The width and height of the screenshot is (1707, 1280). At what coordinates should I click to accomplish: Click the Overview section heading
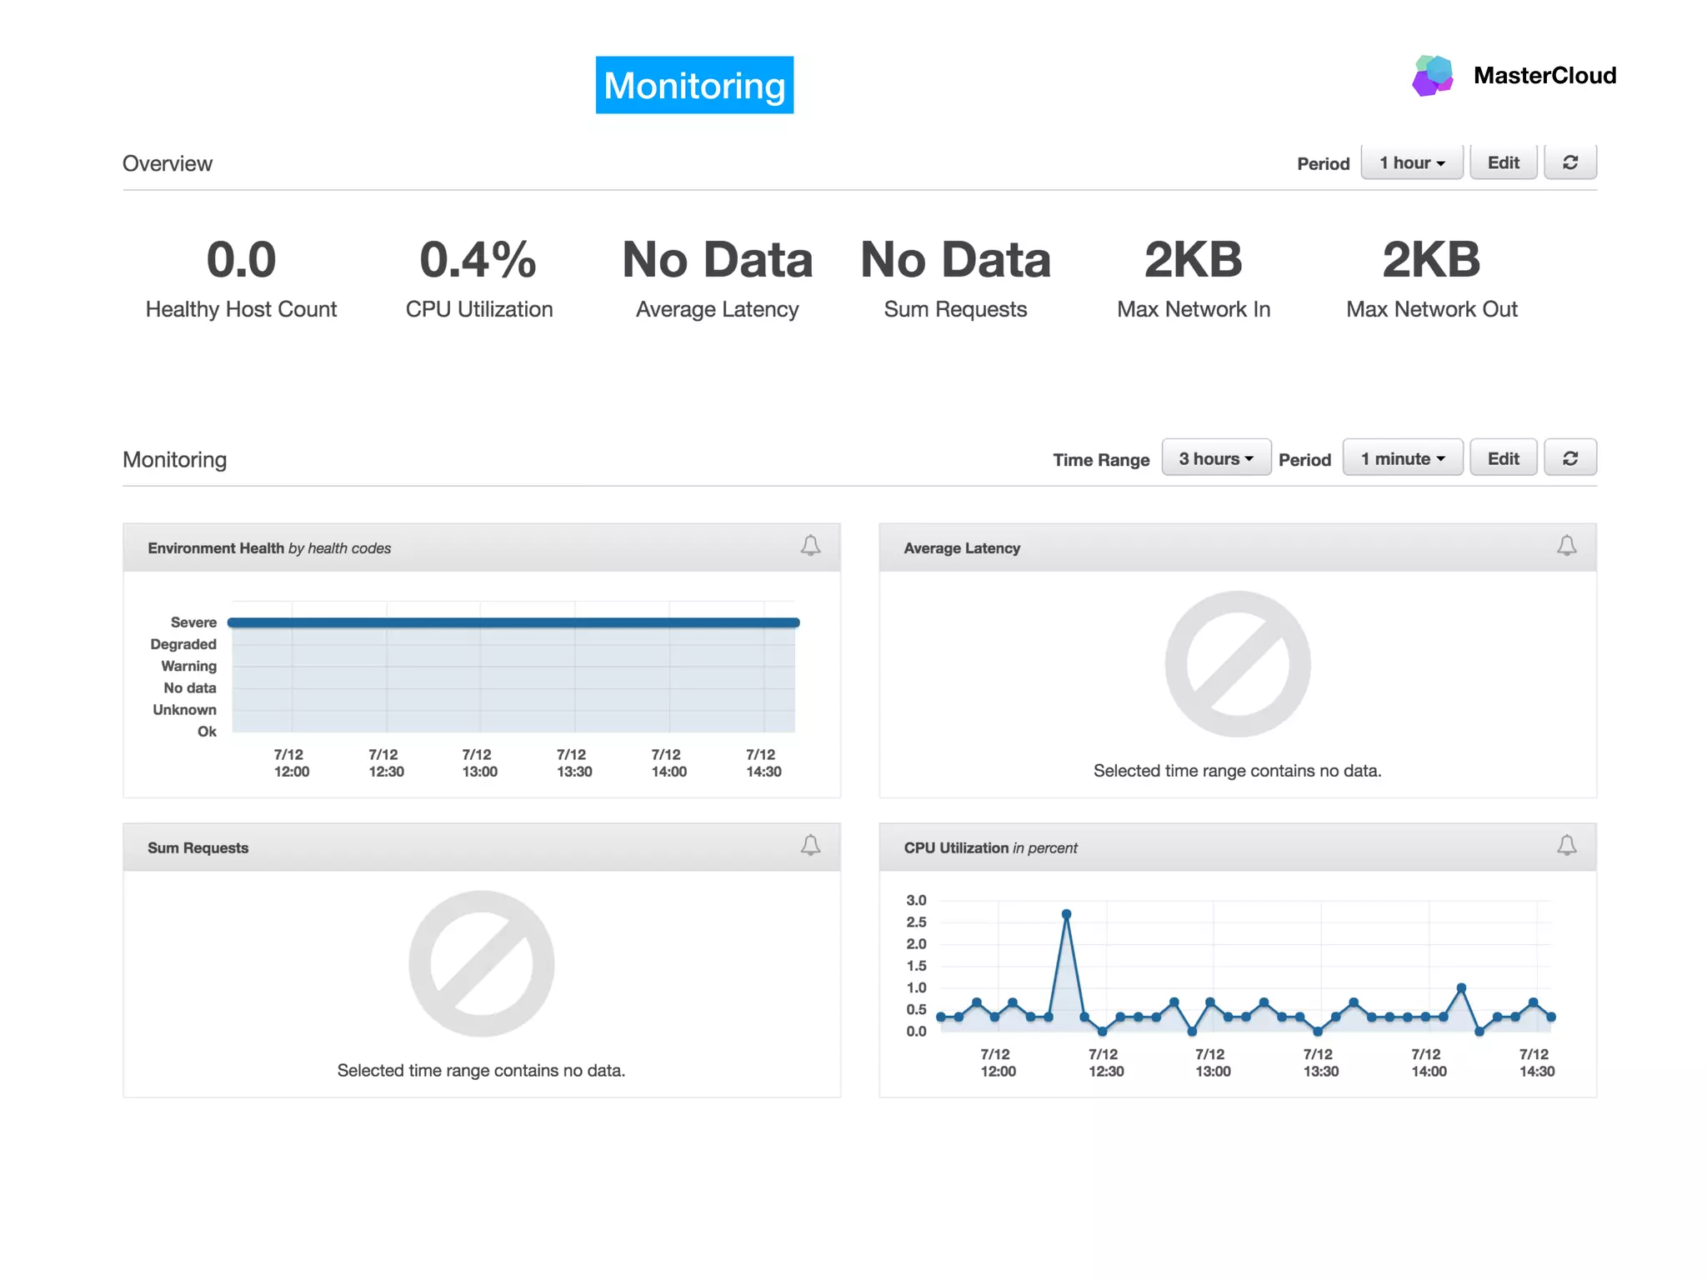pyautogui.click(x=168, y=163)
